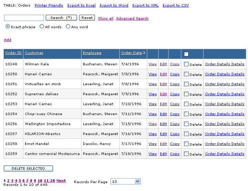View order 10248 Wilman Kala
Image resolution: width=248 pixels, height=191 pixels.
(x=153, y=64)
